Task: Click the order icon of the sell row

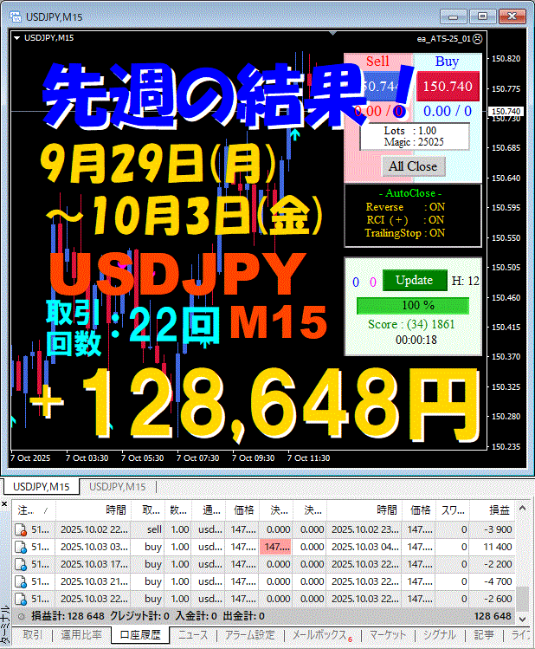Action: pyautogui.click(x=21, y=529)
